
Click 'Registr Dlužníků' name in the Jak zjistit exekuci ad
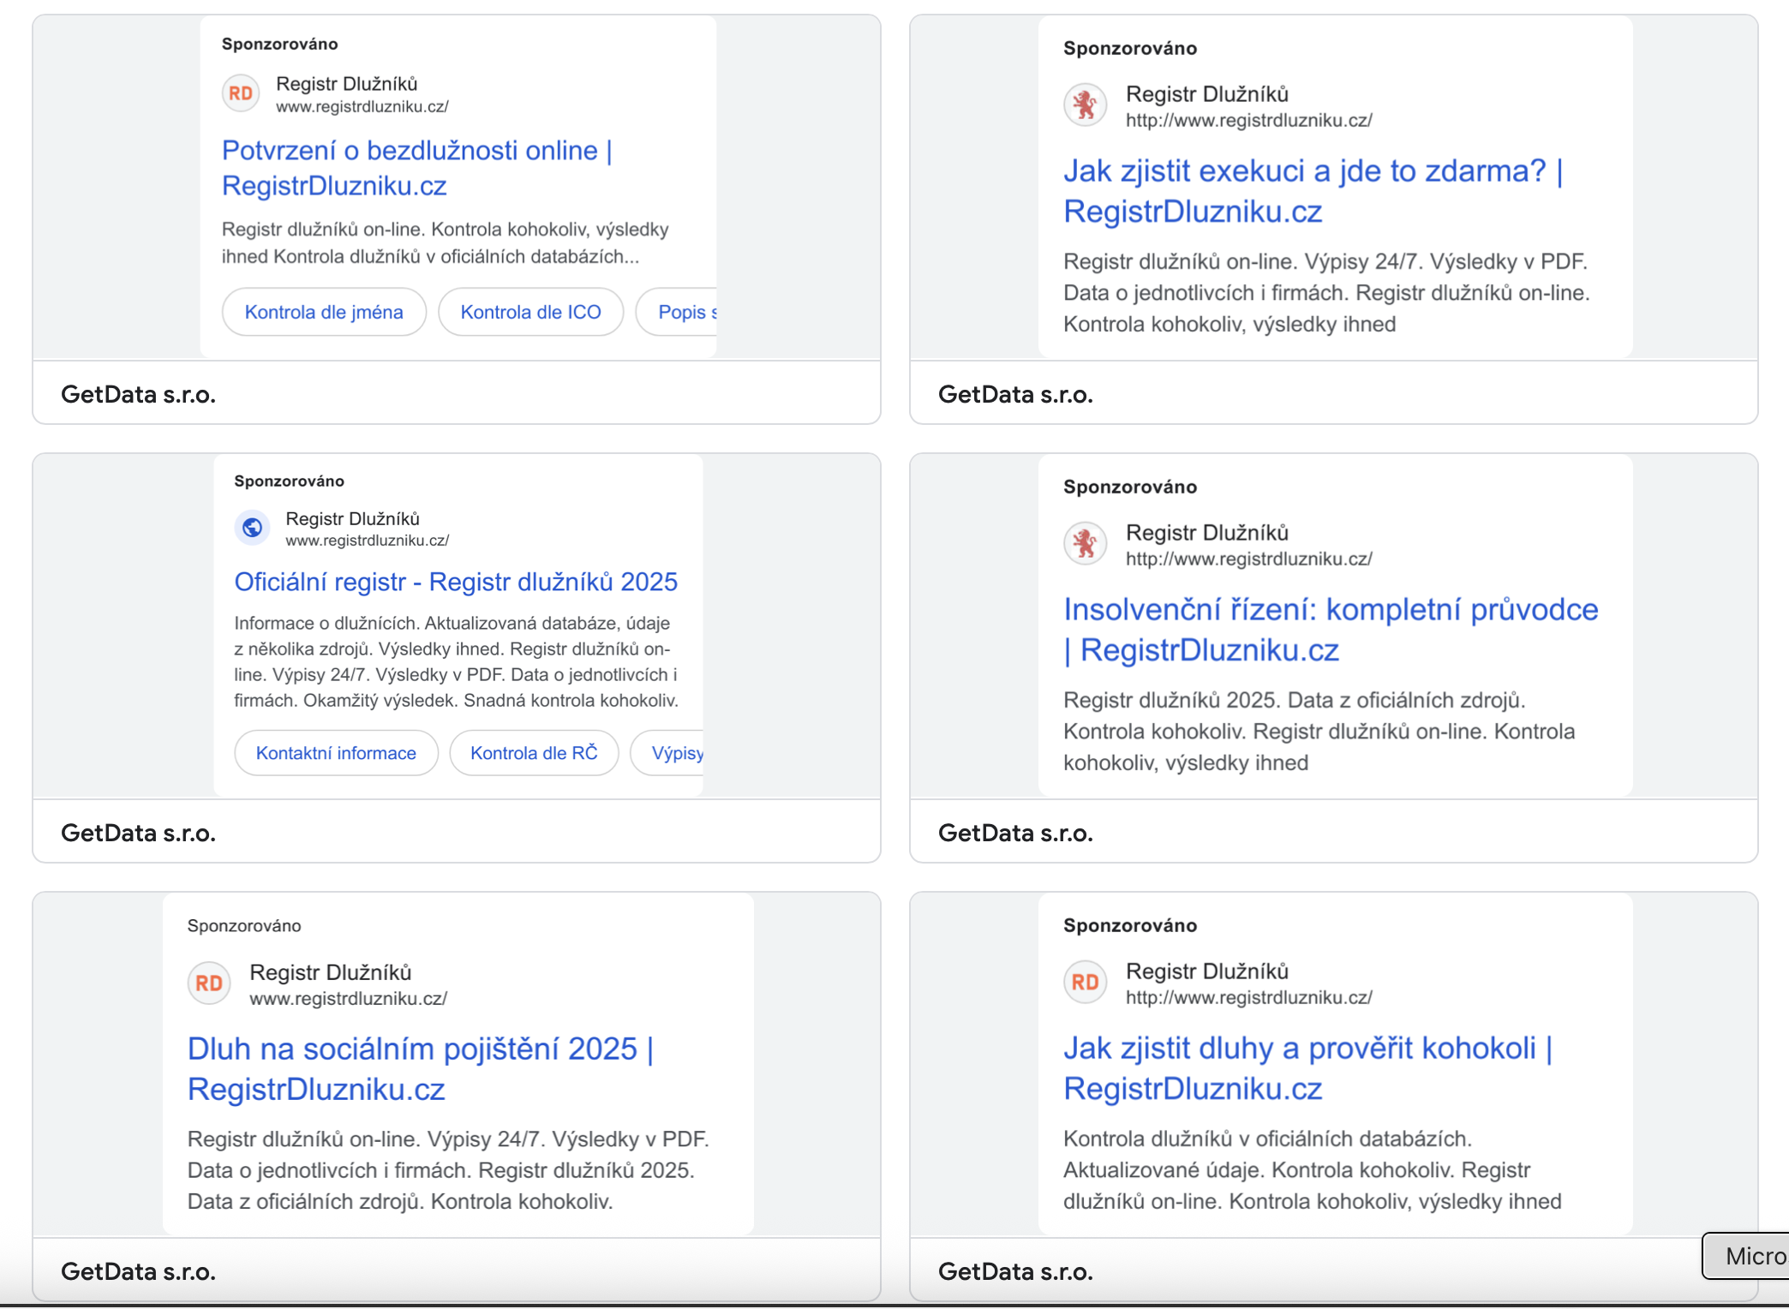coord(1207,94)
